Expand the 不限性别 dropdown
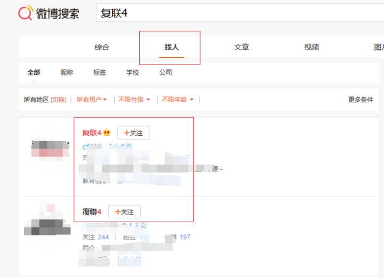Viewport: 384px width, 278px height. point(134,100)
